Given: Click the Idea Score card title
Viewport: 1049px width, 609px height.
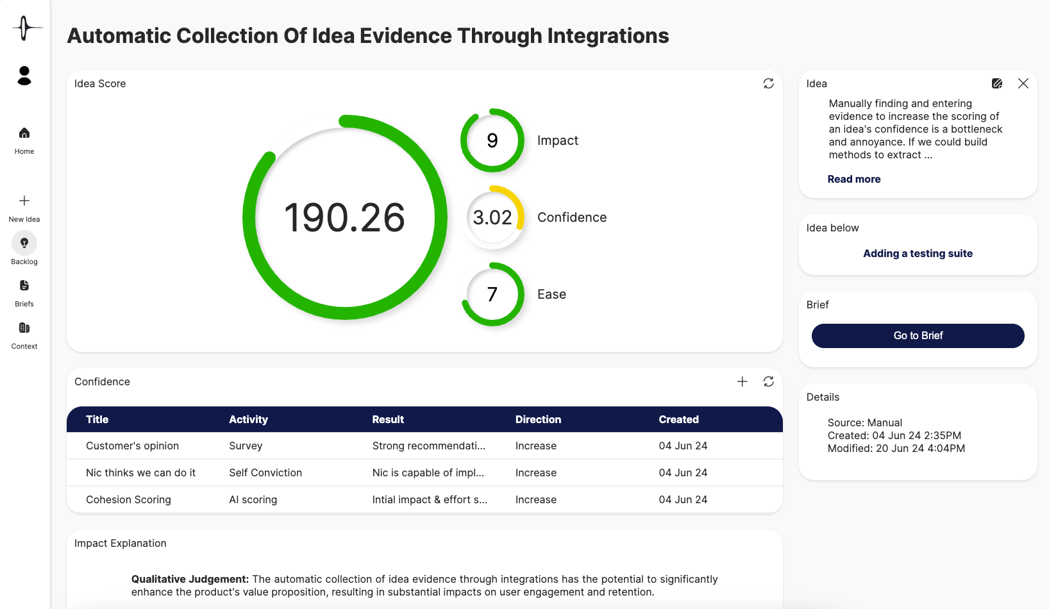Looking at the screenshot, I should [x=100, y=83].
